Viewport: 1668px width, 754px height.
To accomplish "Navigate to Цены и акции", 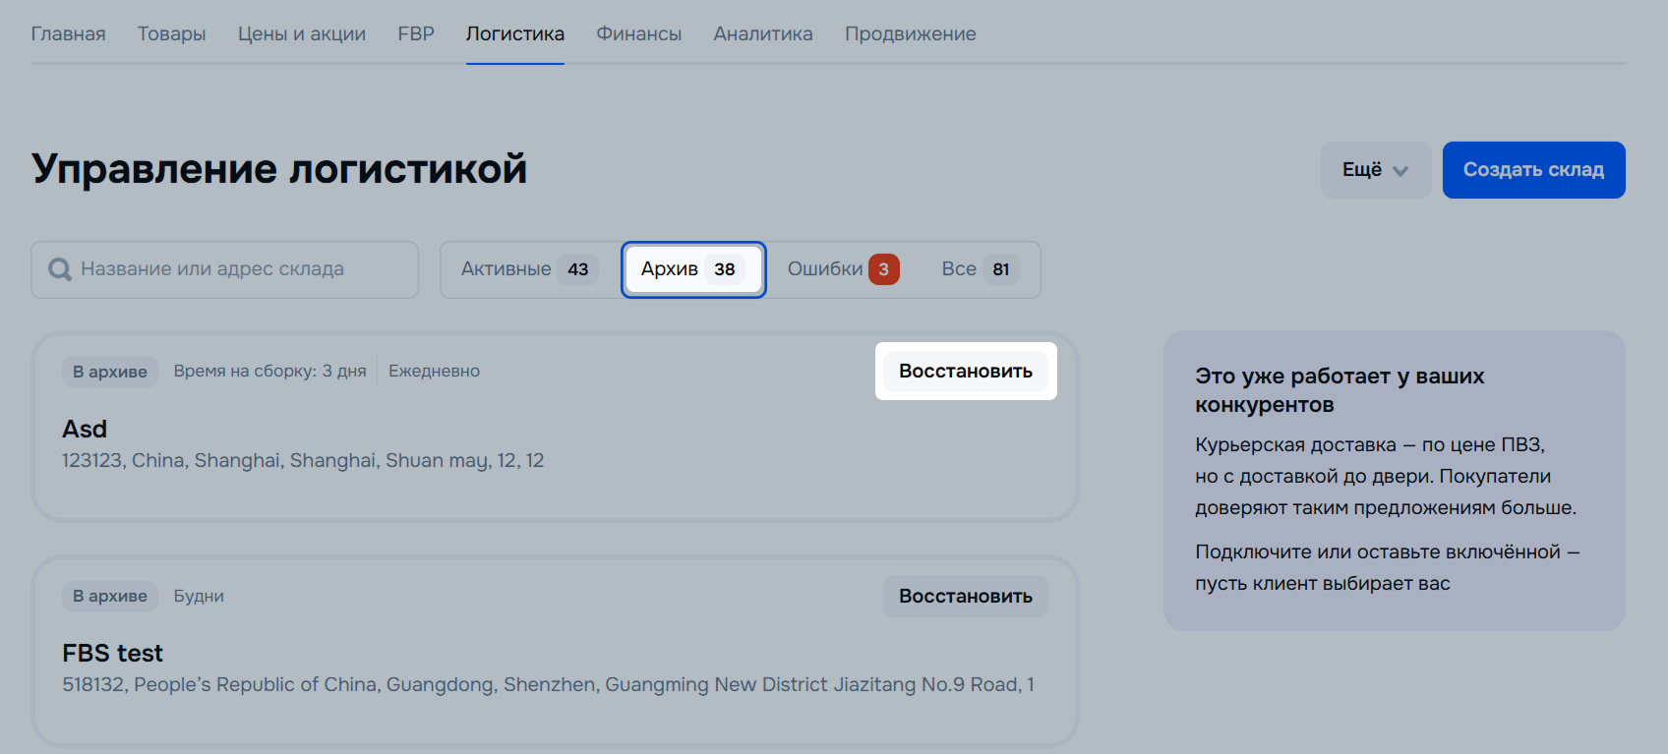I will [301, 34].
